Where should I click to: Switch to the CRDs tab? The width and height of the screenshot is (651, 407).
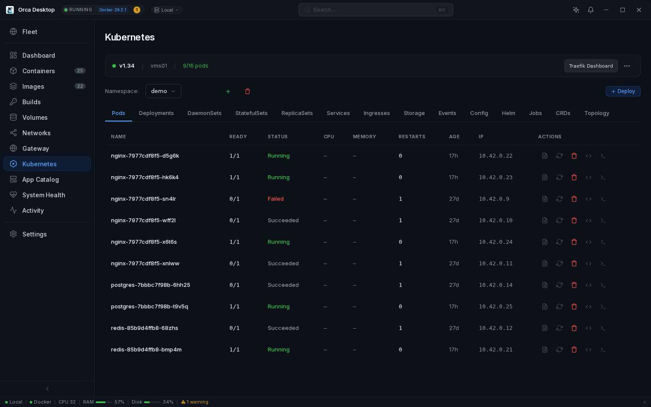tap(563, 113)
